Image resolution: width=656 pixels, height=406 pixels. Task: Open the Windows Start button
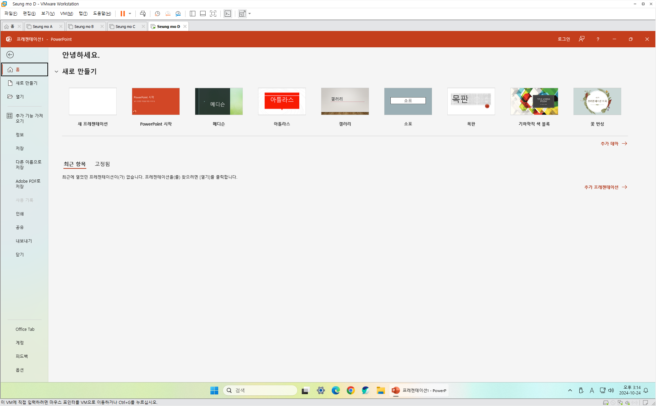click(214, 390)
